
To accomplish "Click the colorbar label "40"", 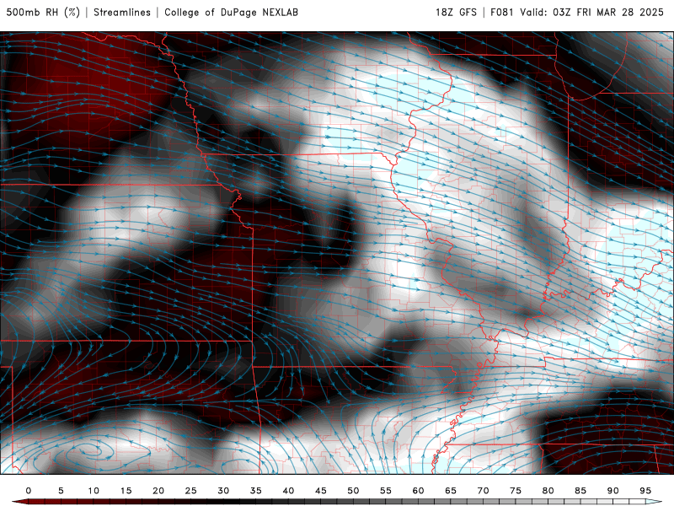I will (x=288, y=491).
